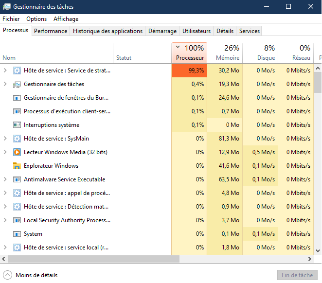Click the 81,3 Mo memory value
322x283 pixels.
click(x=229, y=139)
